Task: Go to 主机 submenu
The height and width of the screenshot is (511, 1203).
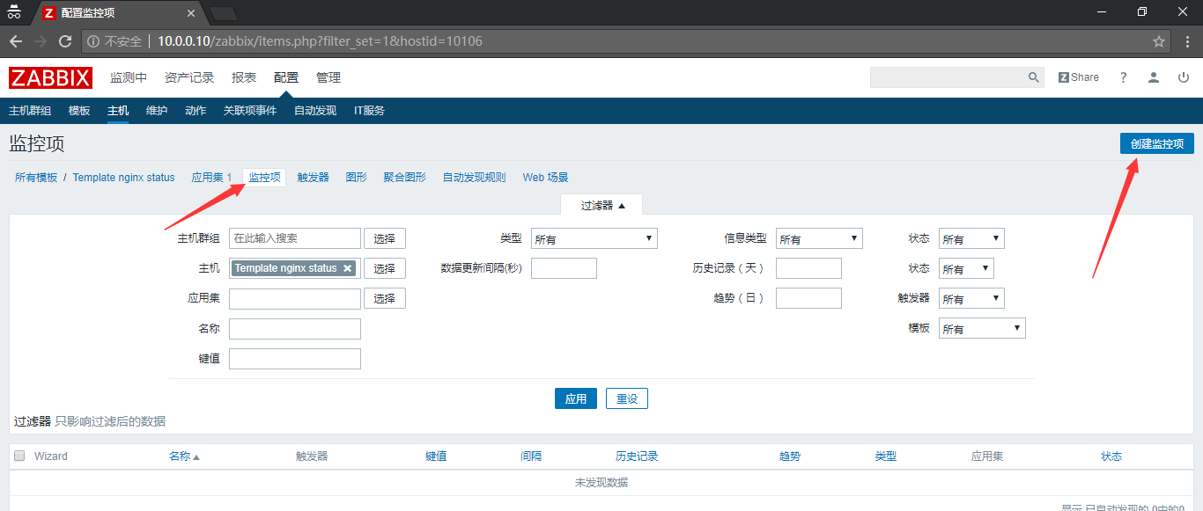Action: pyautogui.click(x=118, y=111)
